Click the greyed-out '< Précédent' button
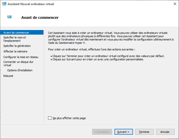Screen dimensions: 179x139 click(102, 132)
